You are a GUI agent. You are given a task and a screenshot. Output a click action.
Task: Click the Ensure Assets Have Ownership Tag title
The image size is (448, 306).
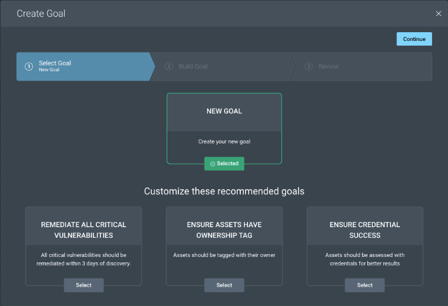pyautogui.click(x=224, y=230)
